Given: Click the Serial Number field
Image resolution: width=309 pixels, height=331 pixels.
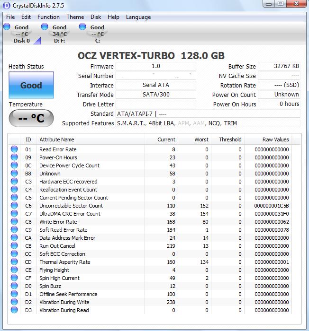Looking at the screenshot, I should (x=156, y=76).
